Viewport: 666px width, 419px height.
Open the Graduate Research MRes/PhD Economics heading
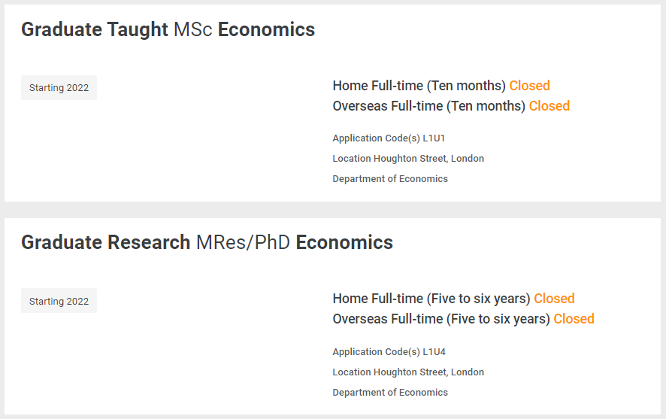[207, 242]
